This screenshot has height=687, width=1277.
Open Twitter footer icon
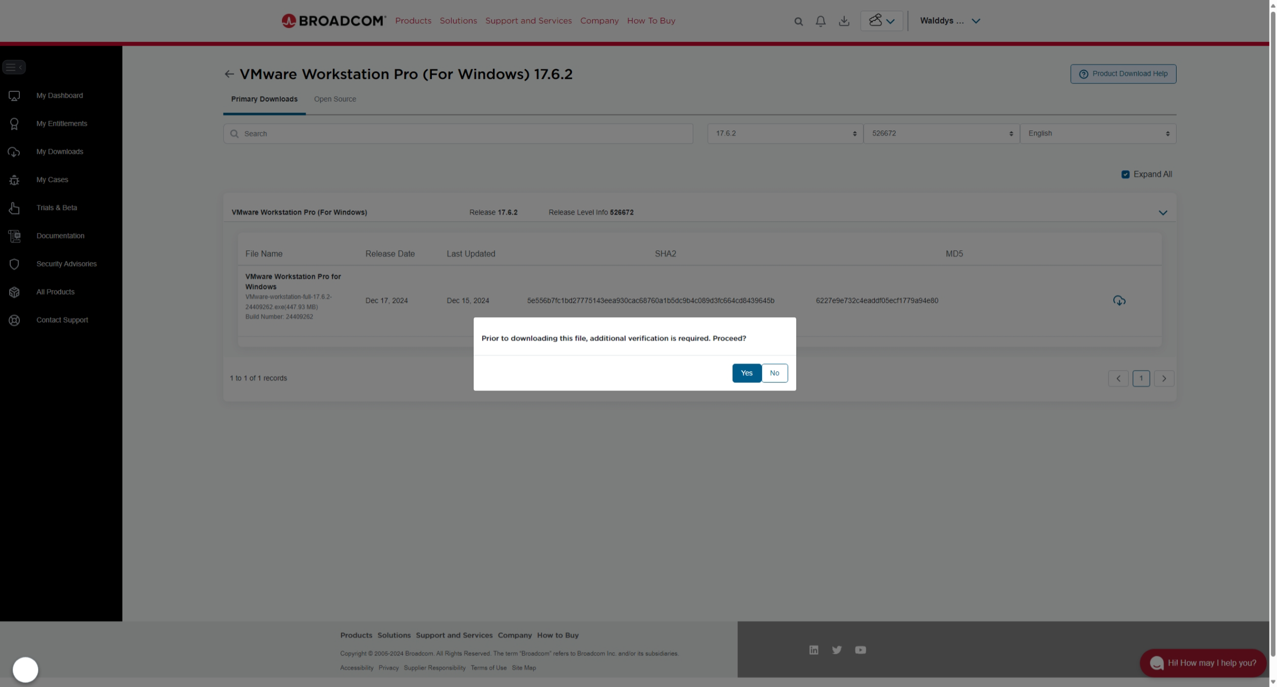click(837, 650)
